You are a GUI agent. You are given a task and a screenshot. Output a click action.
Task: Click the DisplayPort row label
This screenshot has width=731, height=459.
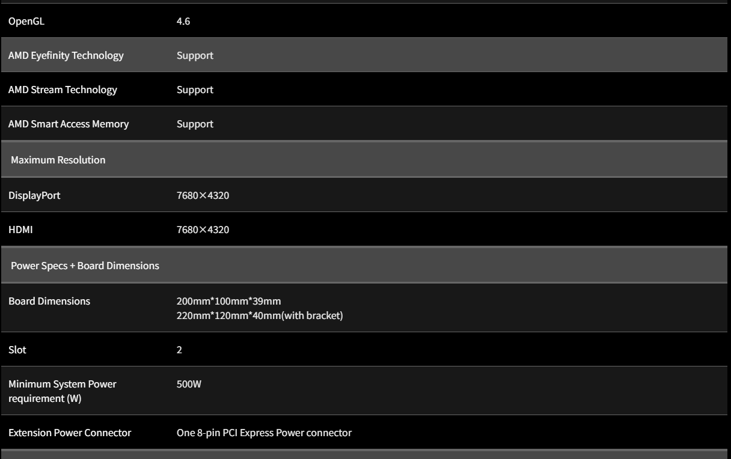pos(34,195)
